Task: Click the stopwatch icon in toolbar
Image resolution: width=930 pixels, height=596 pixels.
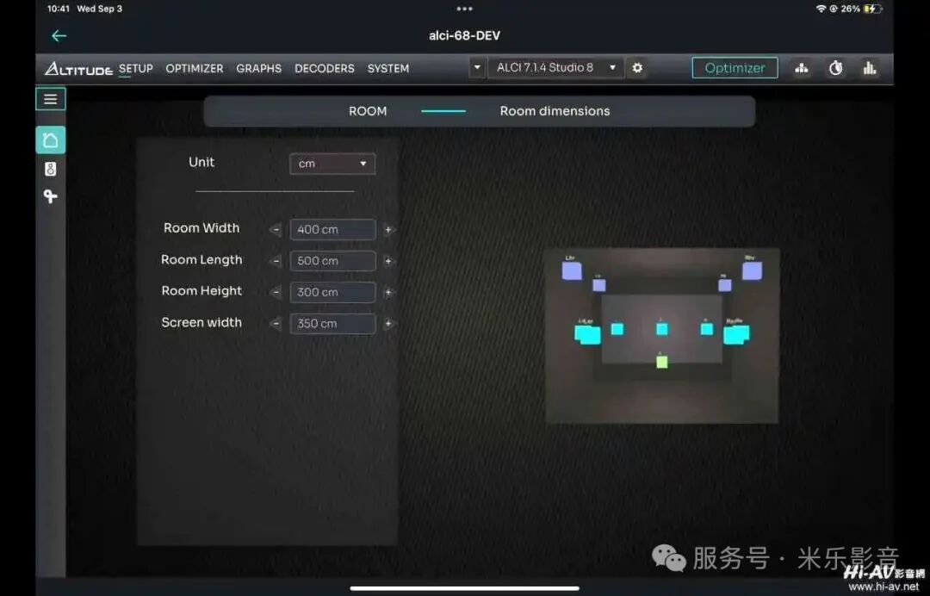Action: point(835,68)
